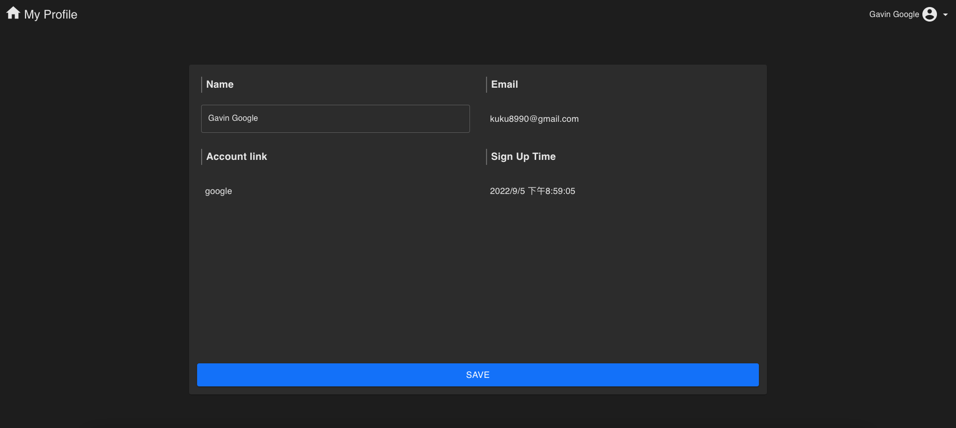Select the sign up time value

532,191
